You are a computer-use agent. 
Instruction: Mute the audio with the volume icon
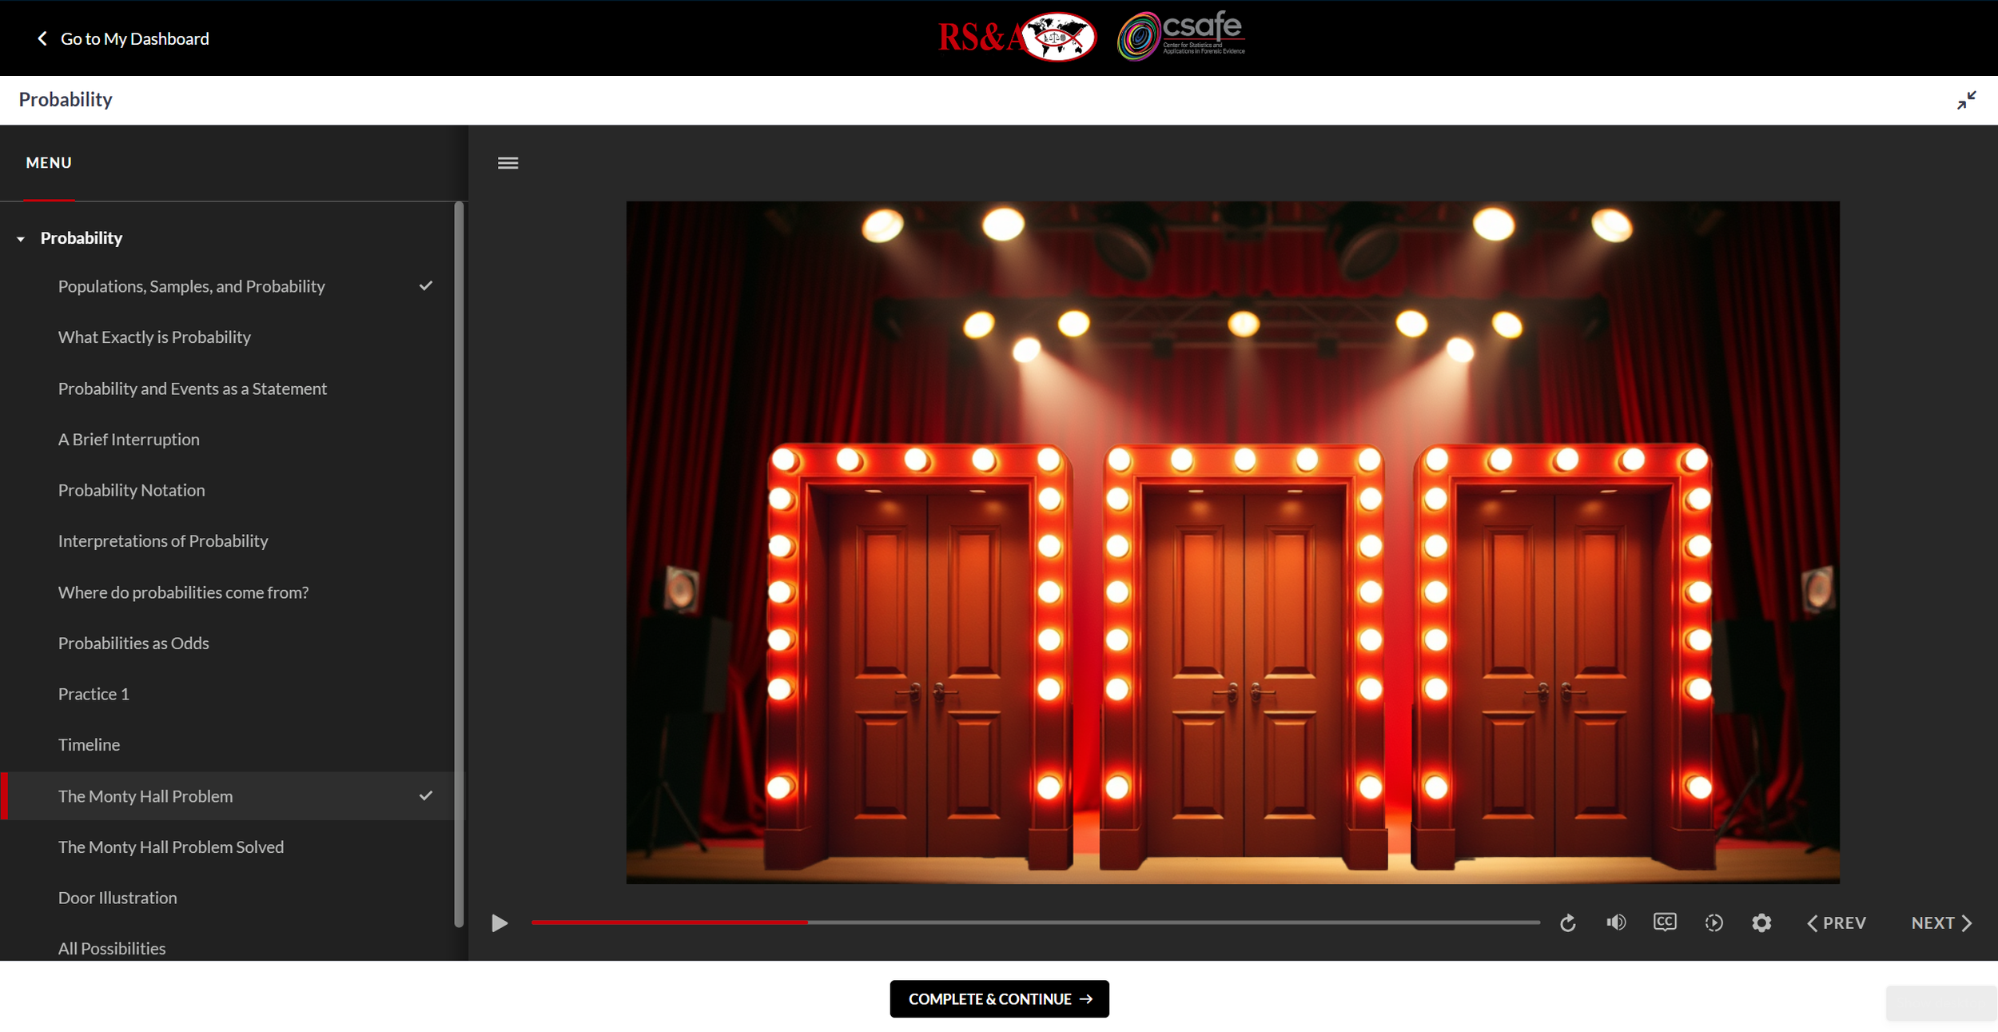click(x=1616, y=923)
